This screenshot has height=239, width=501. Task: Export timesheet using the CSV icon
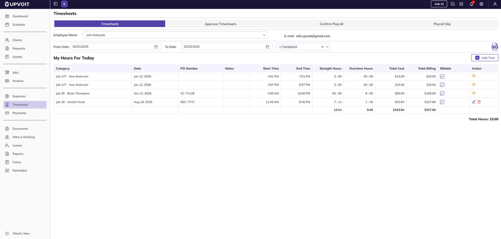click(494, 47)
